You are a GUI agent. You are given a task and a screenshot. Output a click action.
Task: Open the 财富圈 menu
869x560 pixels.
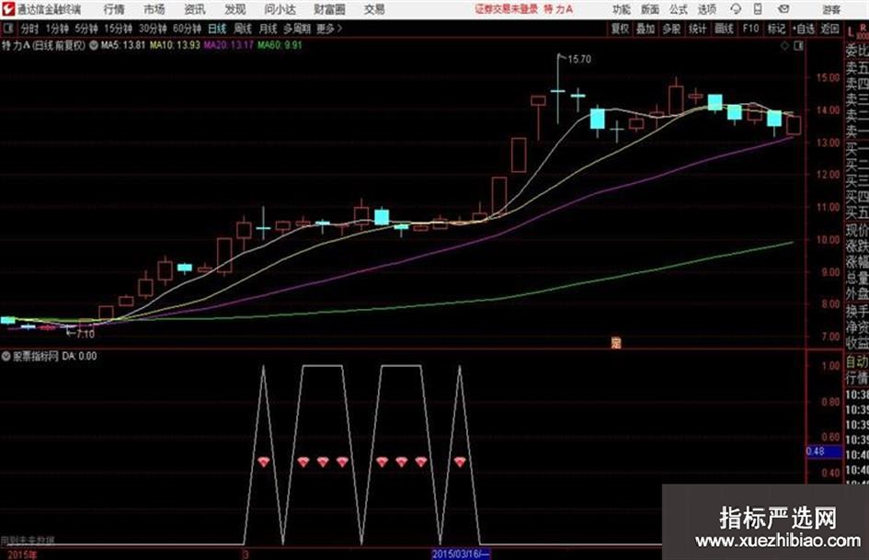329,9
